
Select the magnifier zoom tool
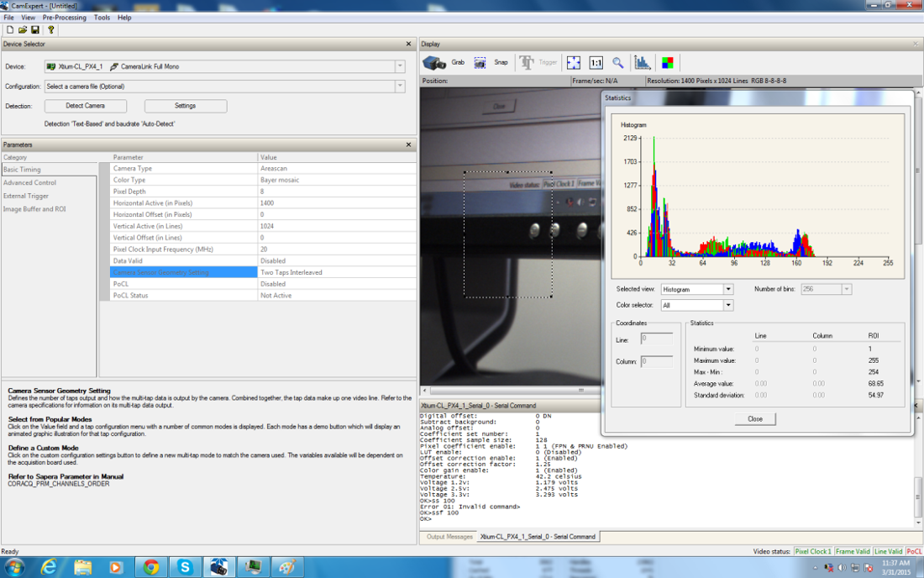pos(618,62)
